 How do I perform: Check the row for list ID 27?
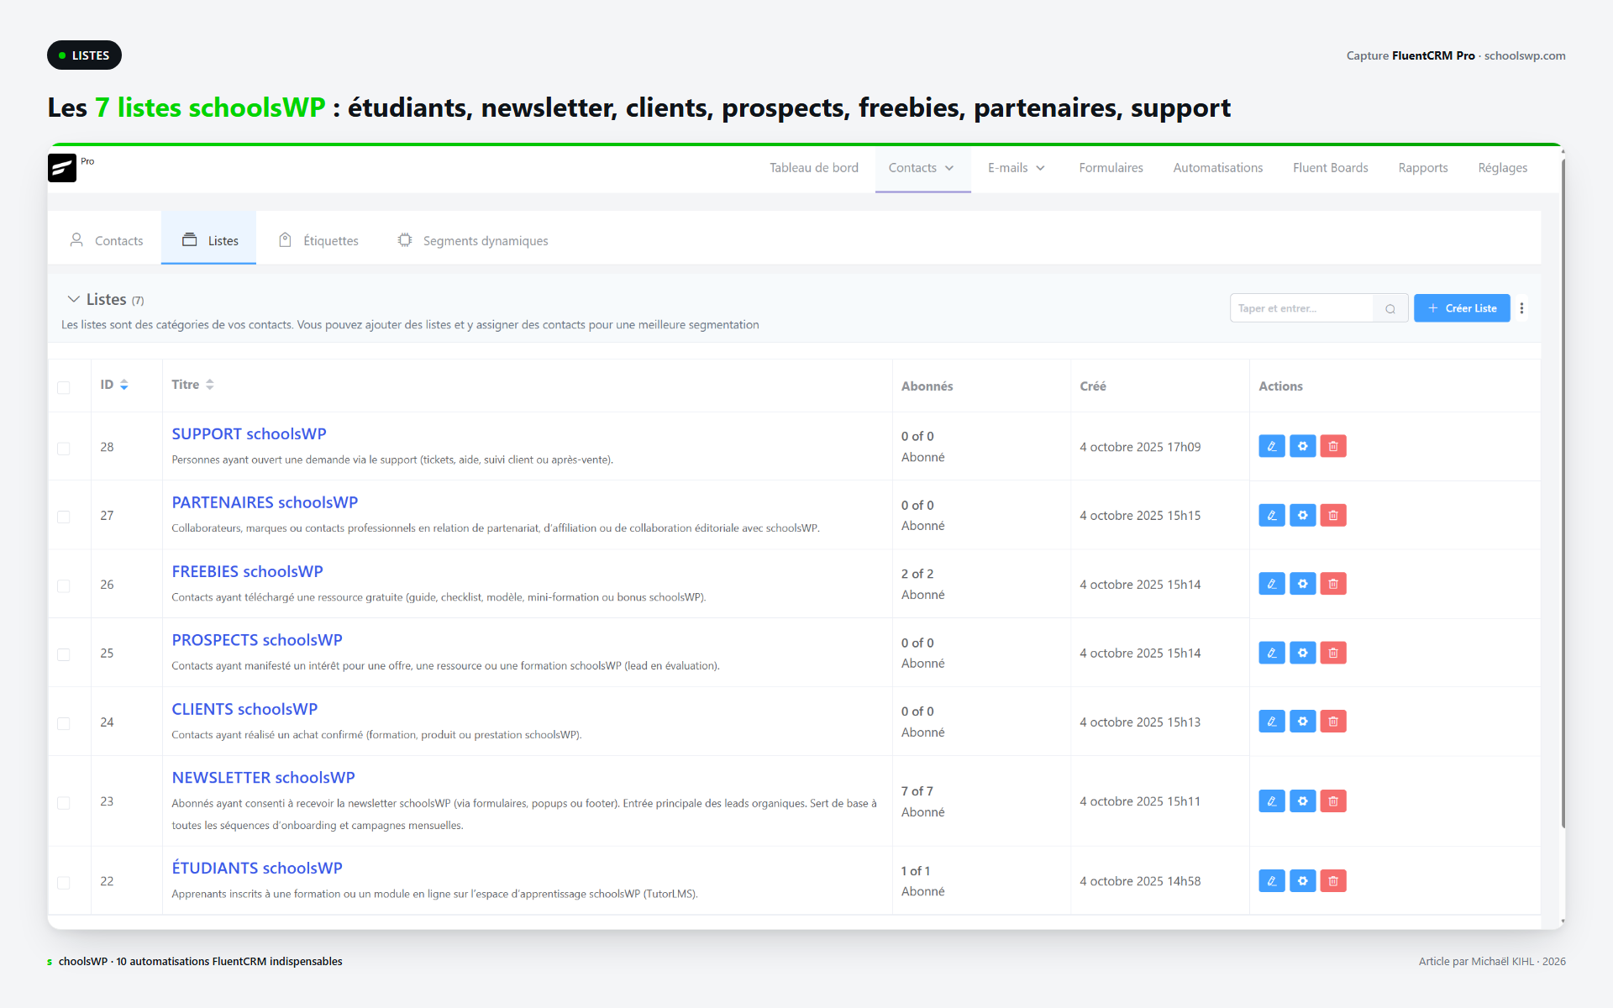click(x=63, y=517)
